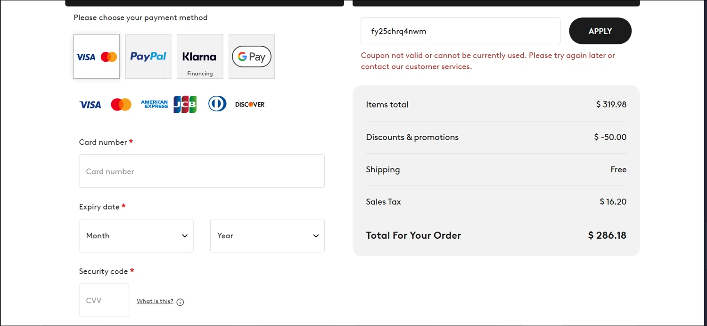Click 'Discounts & promotions' label
The height and width of the screenshot is (326, 707).
(412, 137)
